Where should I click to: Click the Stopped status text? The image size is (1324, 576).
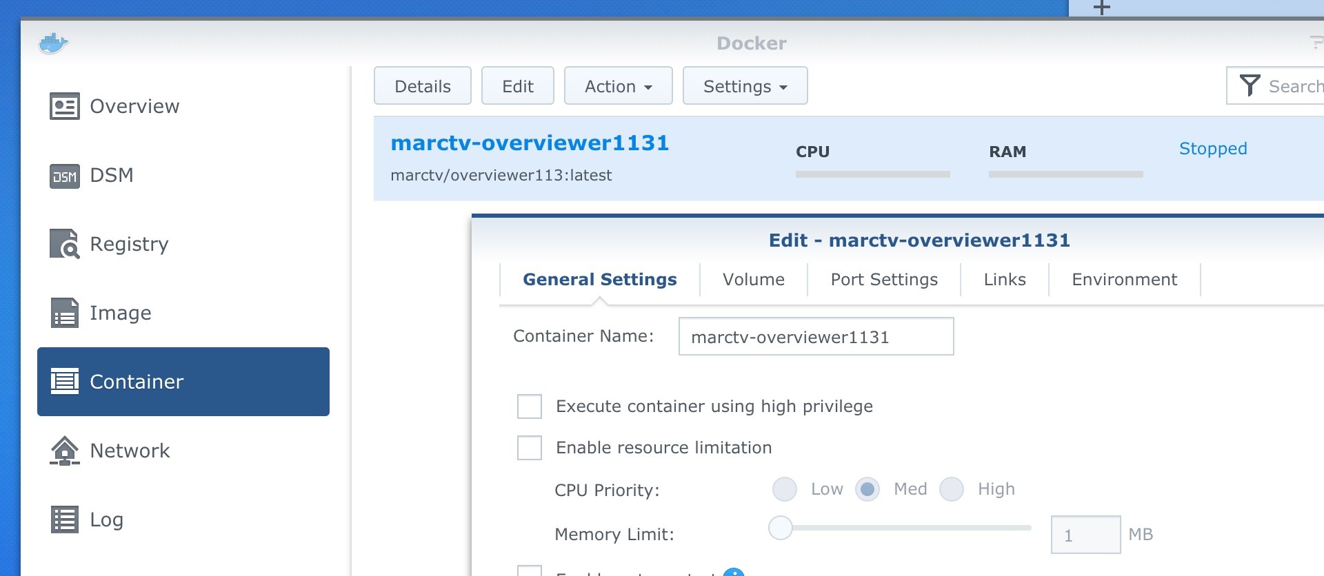[1213, 148]
